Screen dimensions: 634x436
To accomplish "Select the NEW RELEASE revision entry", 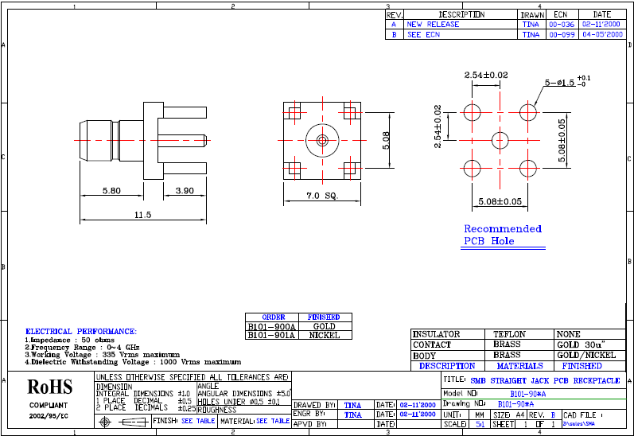I will point(433,24).
